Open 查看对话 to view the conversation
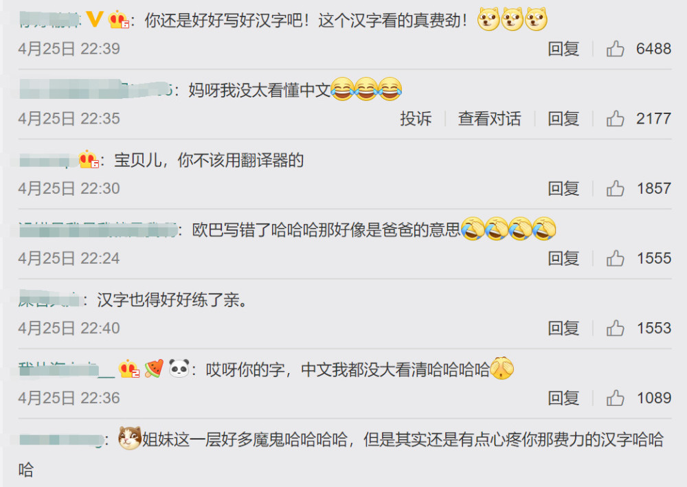687x487 pixels. coord(489,118)
